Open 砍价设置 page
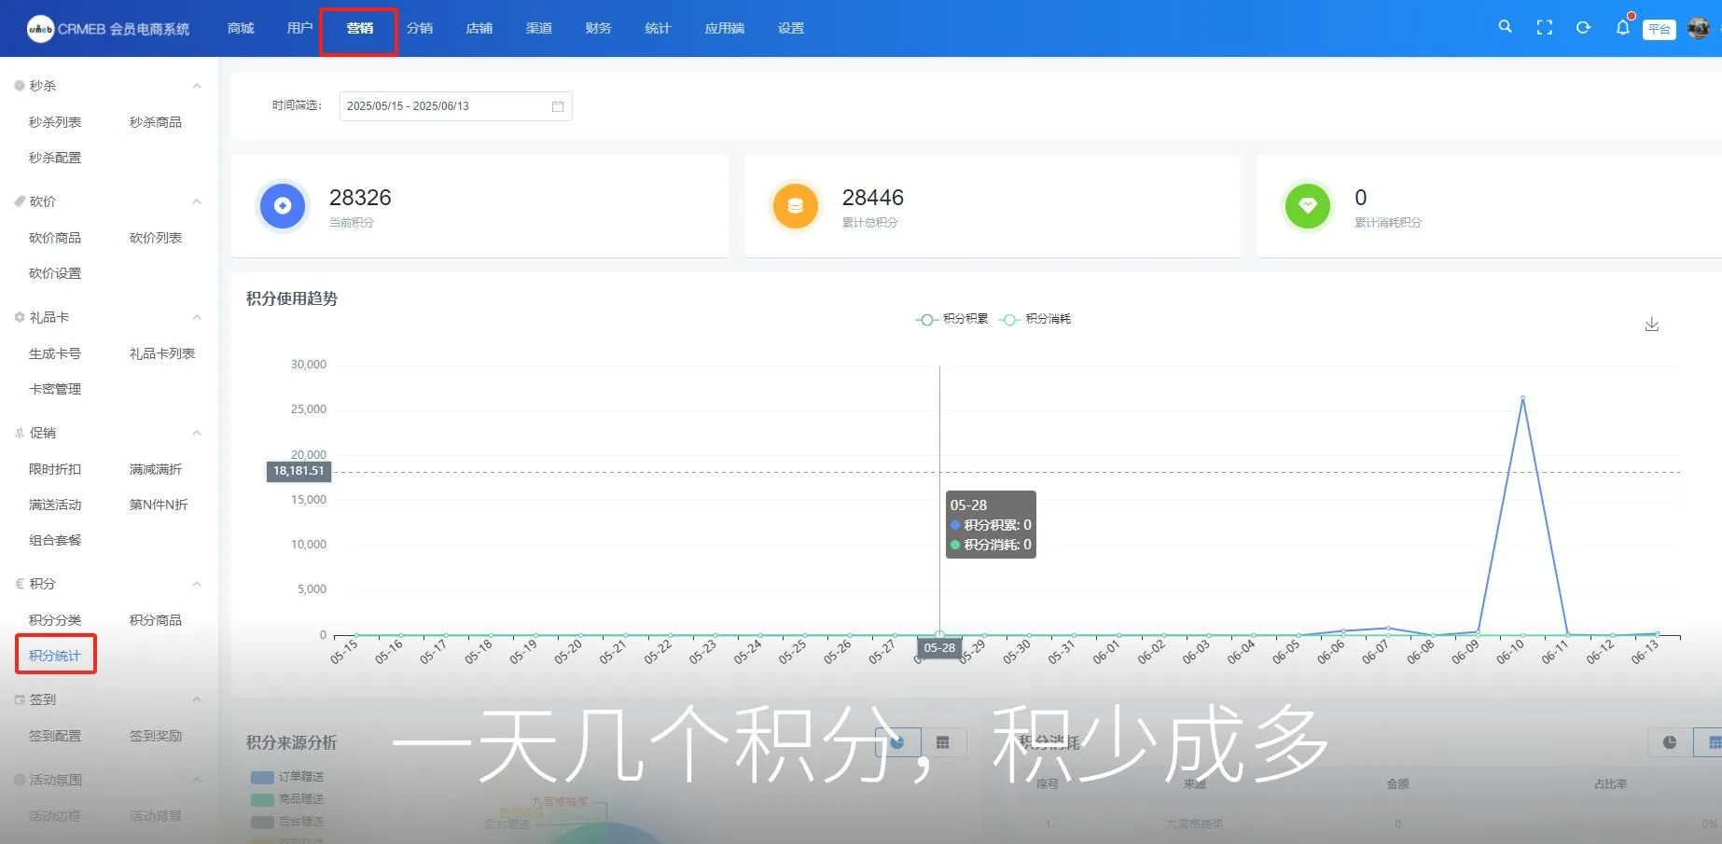Viewport: 1722px width, 844px height. [x=55, y=273]
